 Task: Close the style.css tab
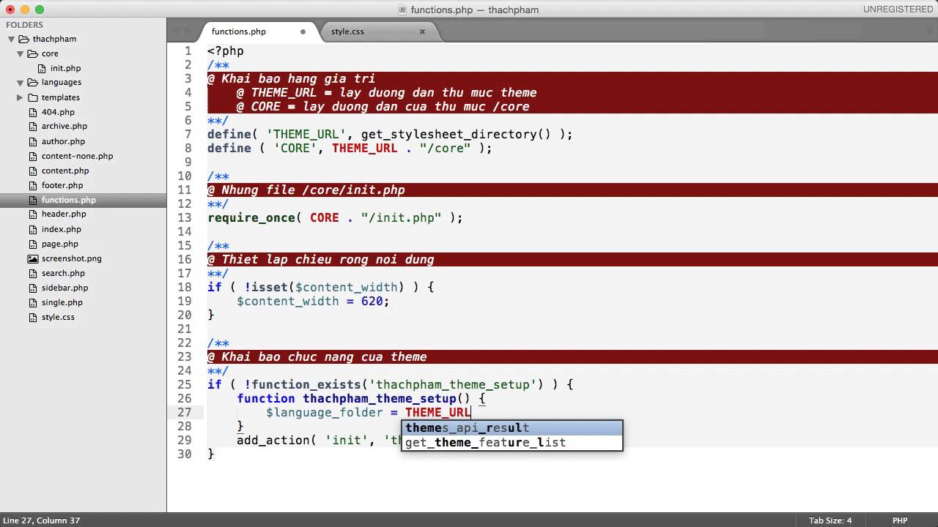pyautogui.click(x=422, y=31)
